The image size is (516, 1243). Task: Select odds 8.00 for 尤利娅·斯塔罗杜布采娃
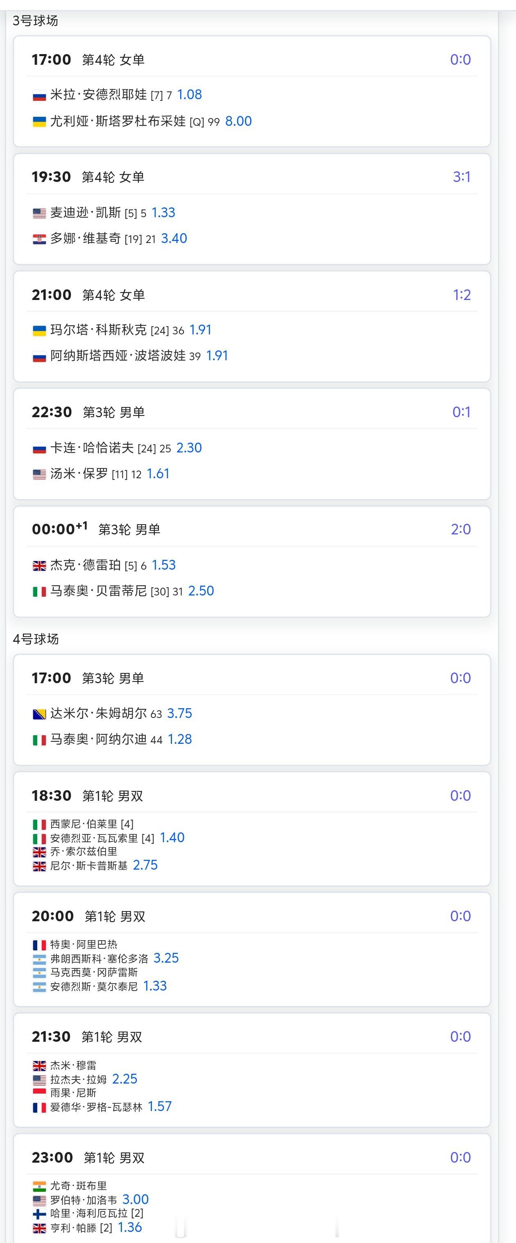coord(238,121)
